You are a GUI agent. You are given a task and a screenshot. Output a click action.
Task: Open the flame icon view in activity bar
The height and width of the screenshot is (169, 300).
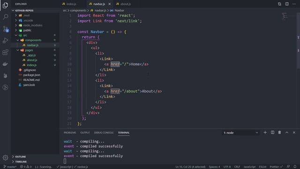[x=5, y=76]
